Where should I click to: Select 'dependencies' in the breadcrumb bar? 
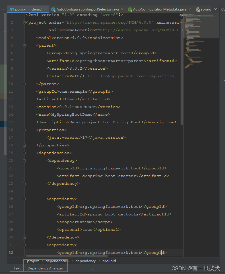coord(57,261)
